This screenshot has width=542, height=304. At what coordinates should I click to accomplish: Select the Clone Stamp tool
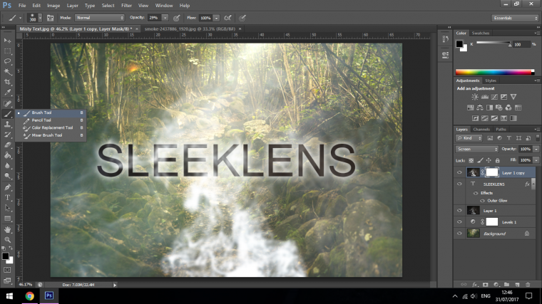pyautogui.click(x=7, y=124)
